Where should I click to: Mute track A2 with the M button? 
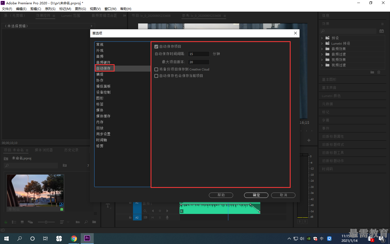(153, 217)
